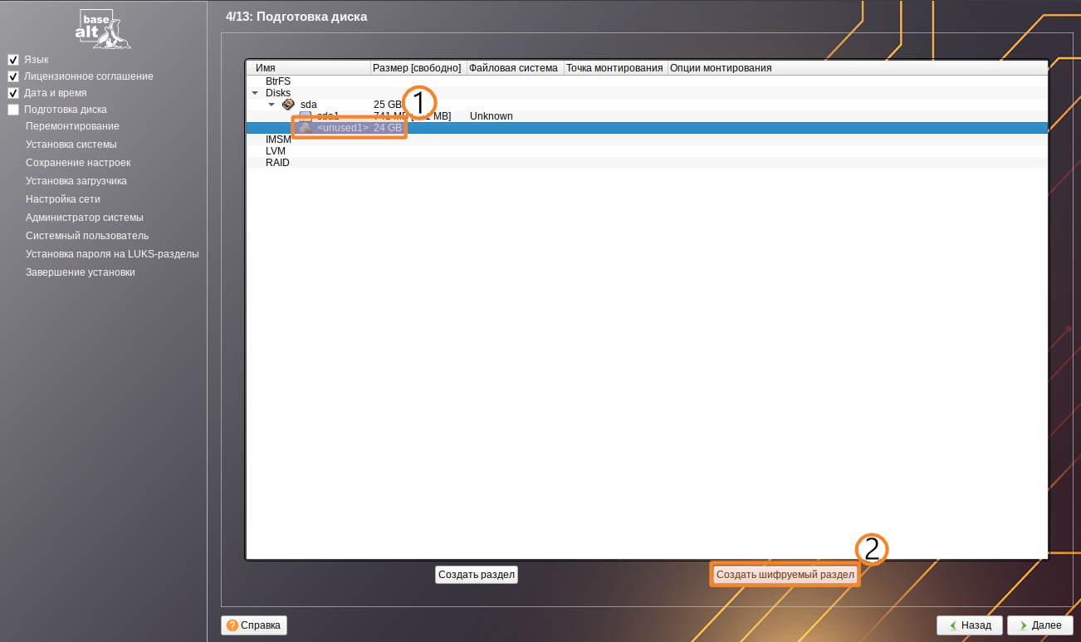Go back with the Назад button
The image size is (1081, 642).
point(969,625)
